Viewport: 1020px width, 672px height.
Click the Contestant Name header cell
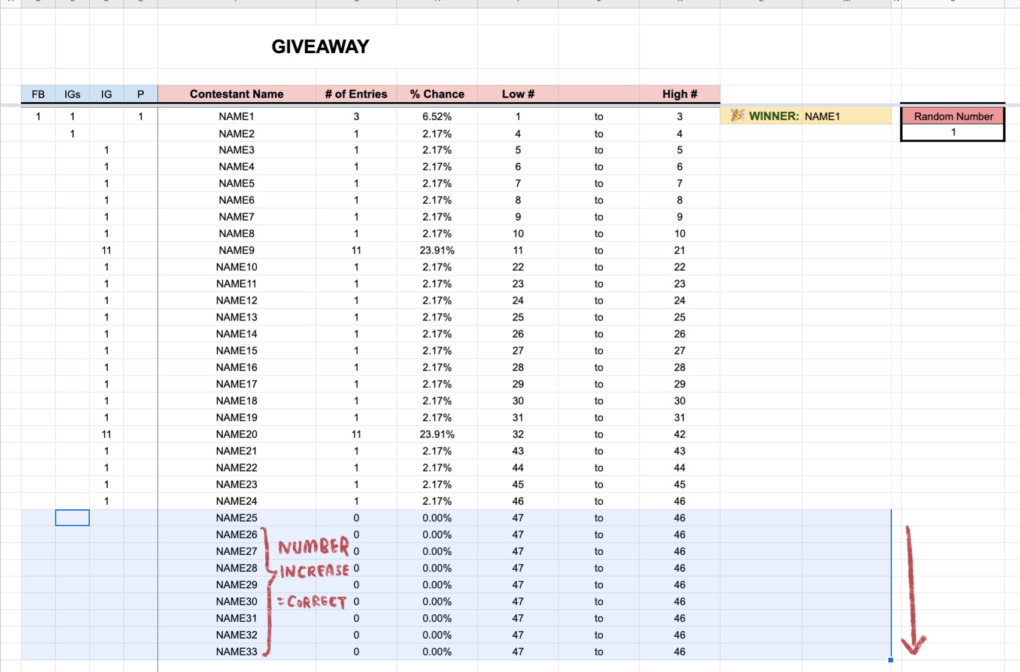(x=236, y=94)
